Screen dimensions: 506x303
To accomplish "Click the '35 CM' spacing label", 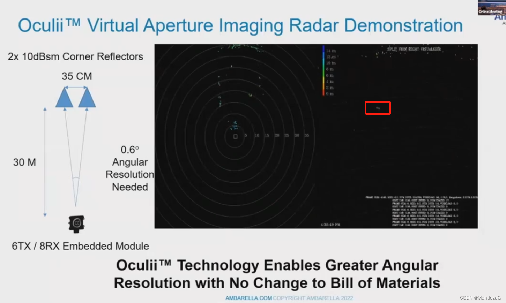I will point(77,76).
